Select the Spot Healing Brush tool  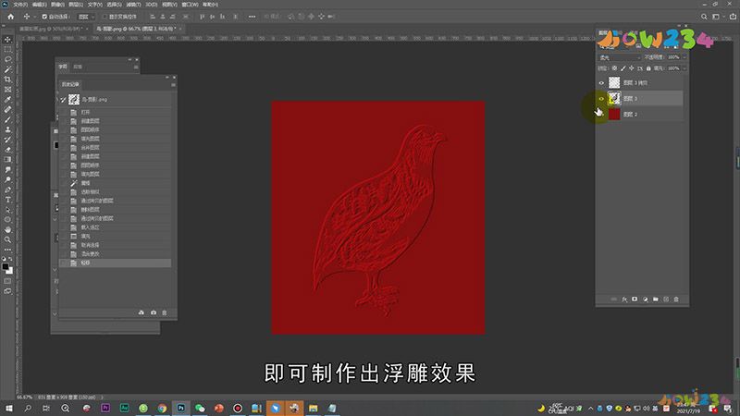7,109
